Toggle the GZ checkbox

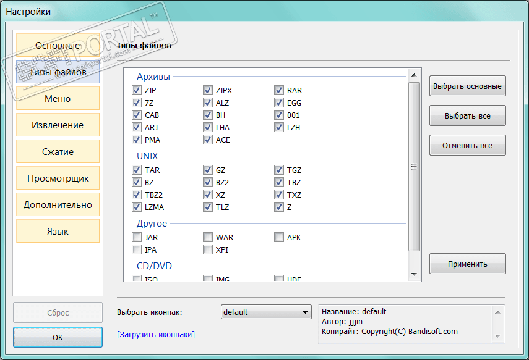pos(208,170)
